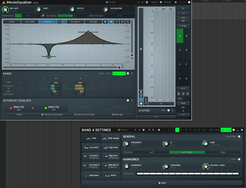
Task: Toggle the Band 4 Enable button
Action: tap(226, 130)
